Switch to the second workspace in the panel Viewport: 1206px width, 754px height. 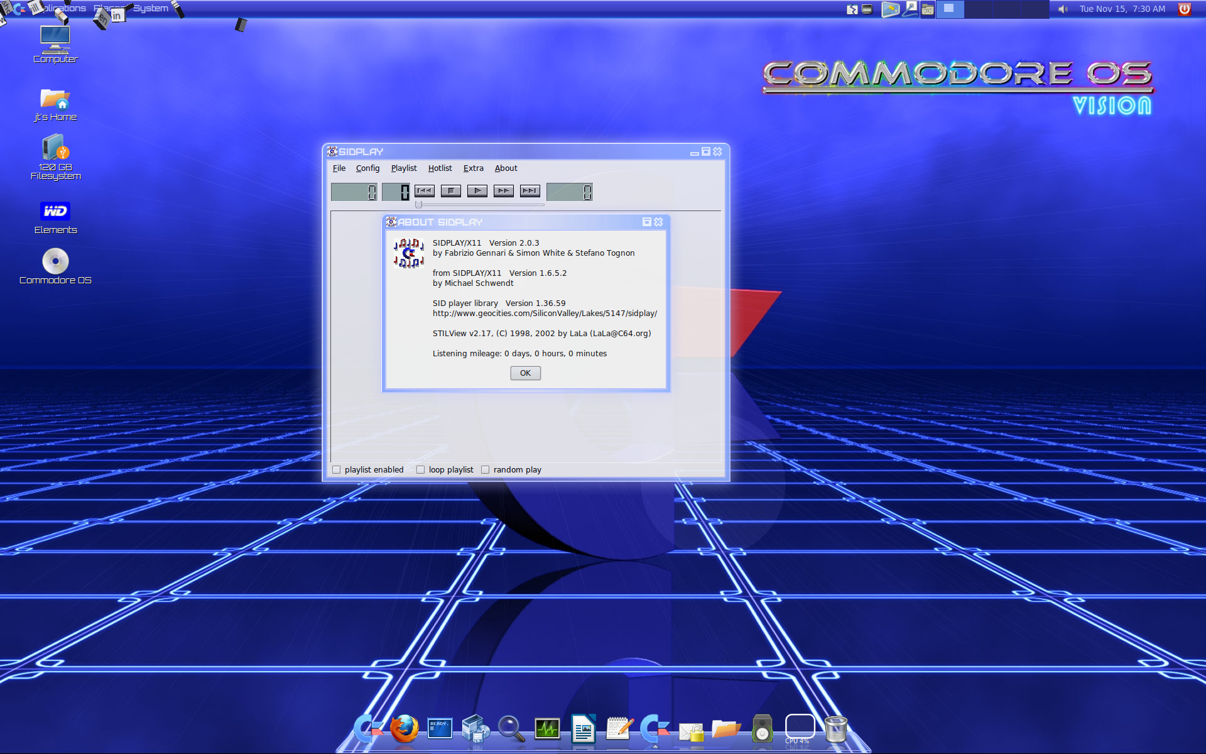pos(979,9)
